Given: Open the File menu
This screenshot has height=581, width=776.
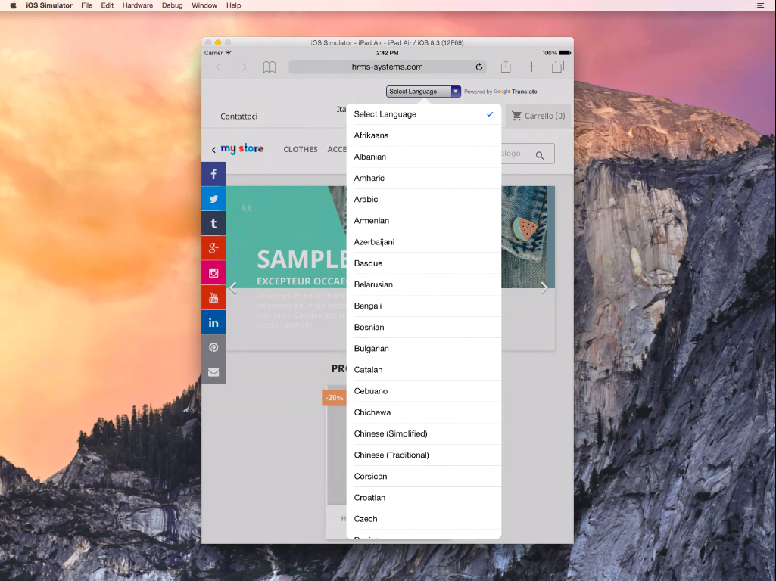Looking at the screenshot, I should [x=86, y=5].
